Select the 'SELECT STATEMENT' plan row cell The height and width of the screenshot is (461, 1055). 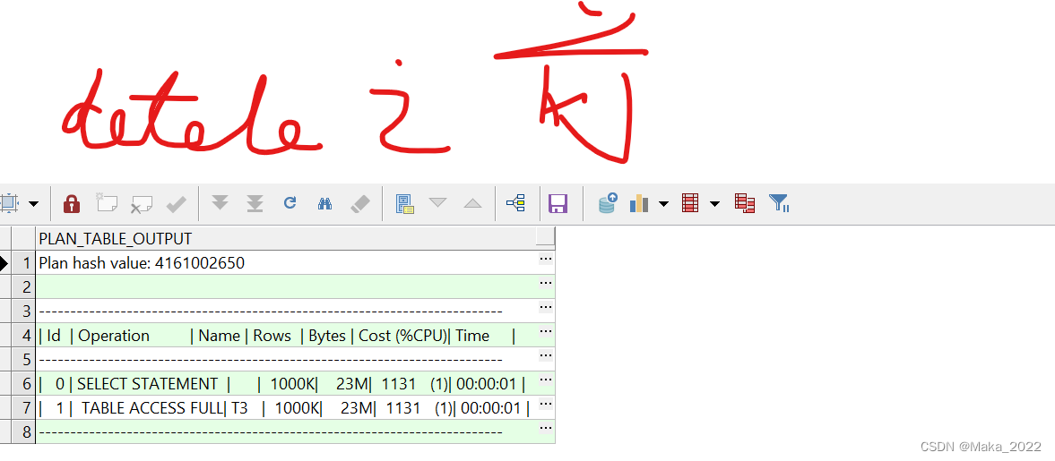pyautogui.click(x=296, y=384)
